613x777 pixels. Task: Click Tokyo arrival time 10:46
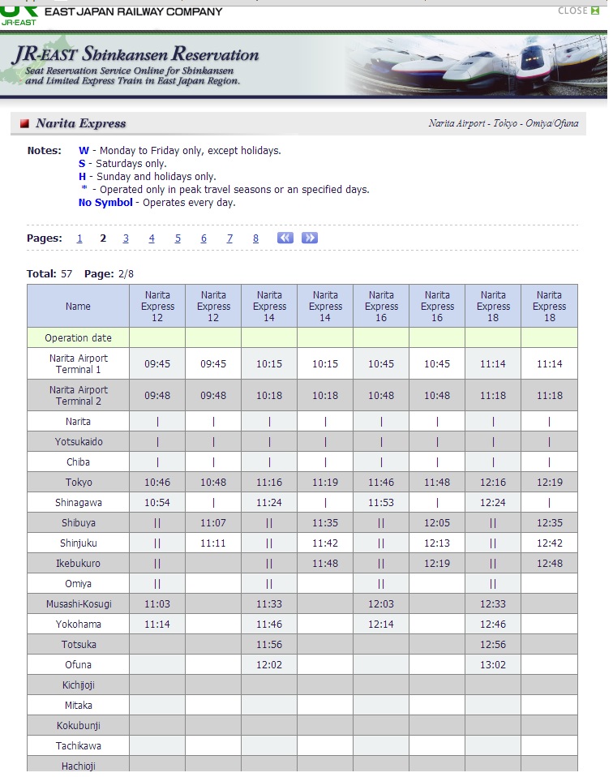pos(157,482)
